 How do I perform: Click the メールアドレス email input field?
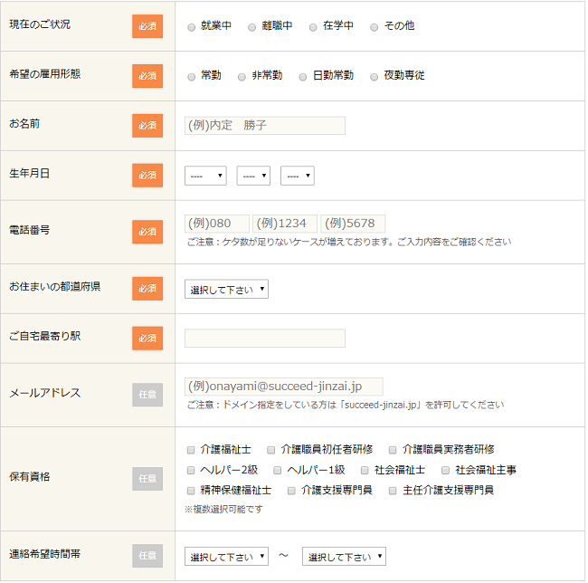283,387
